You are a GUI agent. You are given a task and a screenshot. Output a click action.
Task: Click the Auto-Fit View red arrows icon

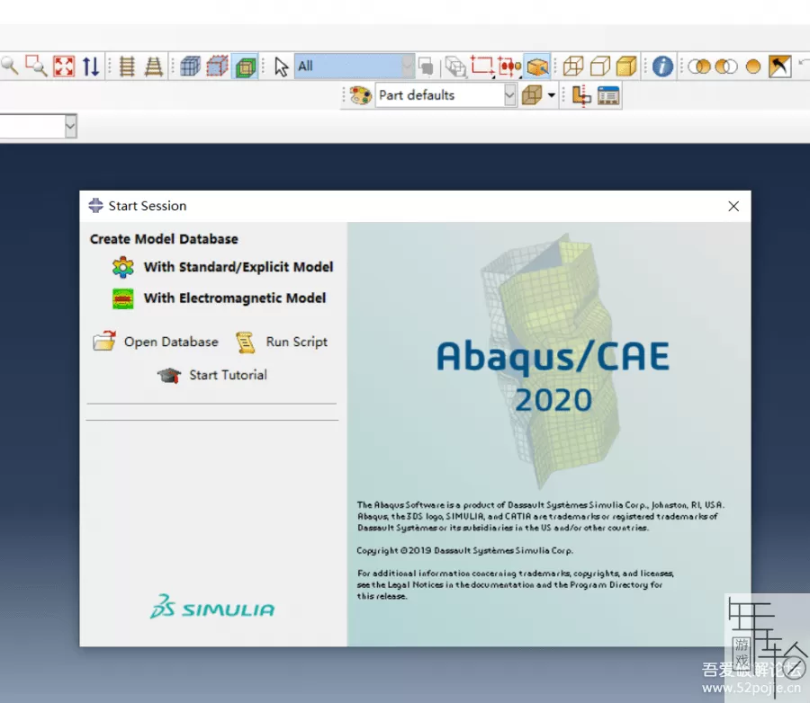tap(64, 67)
